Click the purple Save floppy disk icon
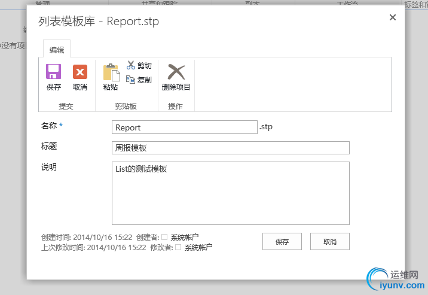Viewport: 428px width, 295px height. [x=54, y=72]
